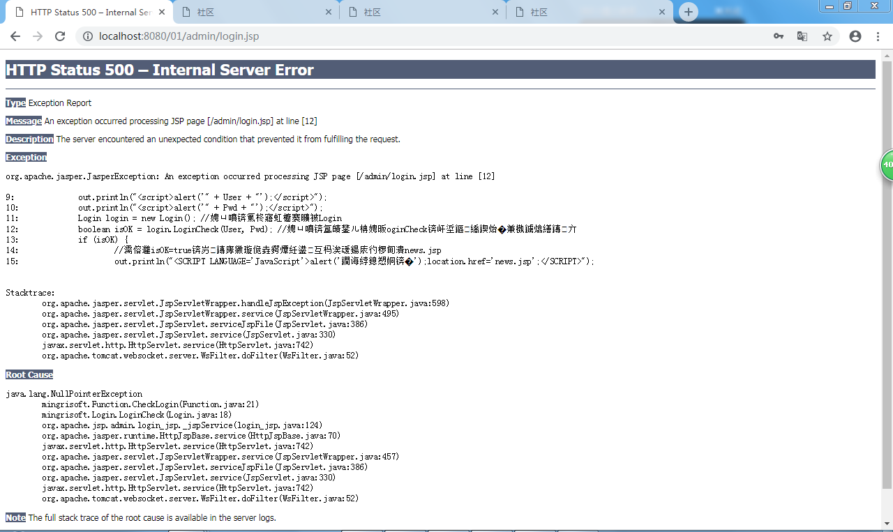Reload the current page
Screen dimensions: 893x532
click(x=60, y=36)
